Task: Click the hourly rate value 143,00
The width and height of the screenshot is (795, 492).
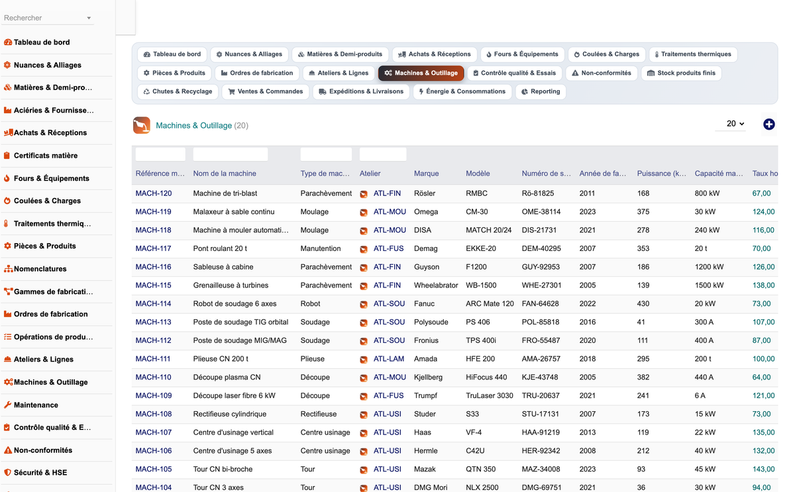Action: [x=763, y=469]
